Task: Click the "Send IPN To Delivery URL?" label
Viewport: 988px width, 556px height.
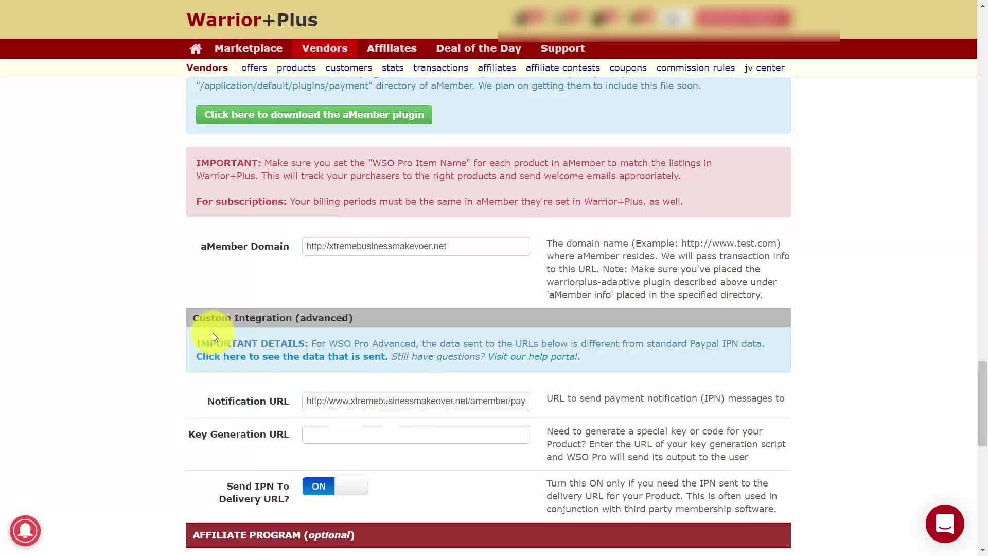Action: coord(254,493)
